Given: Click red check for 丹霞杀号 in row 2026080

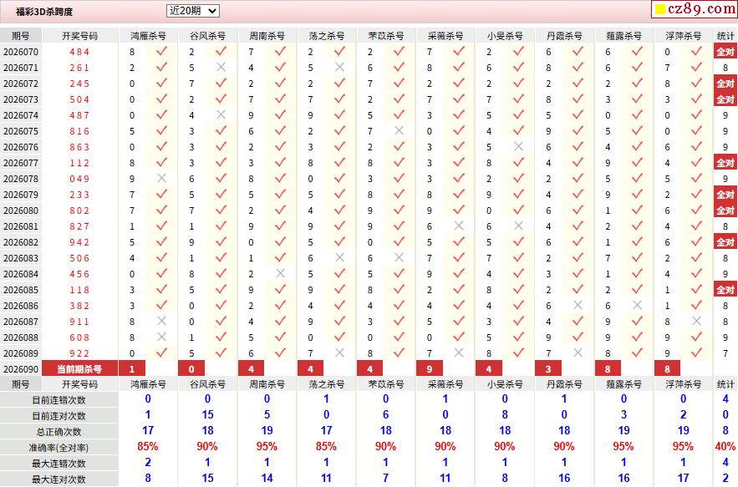Looking at the screenshot, I should (578, 210).
